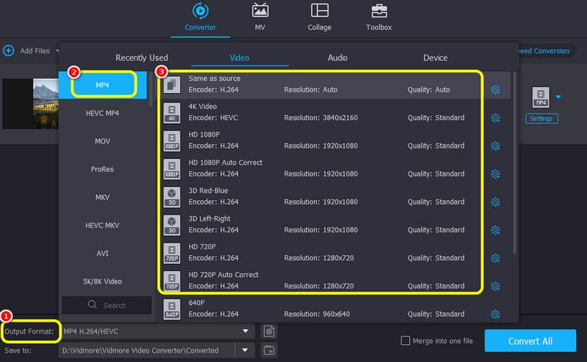Screen dimensions: 587x362
Task: Switch to the Audio tab
Action: pos(338,58)
